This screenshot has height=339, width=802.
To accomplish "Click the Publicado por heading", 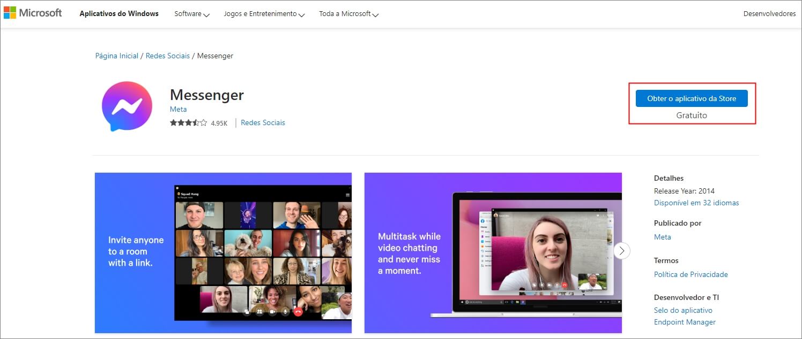I will (x=678, y=223).
